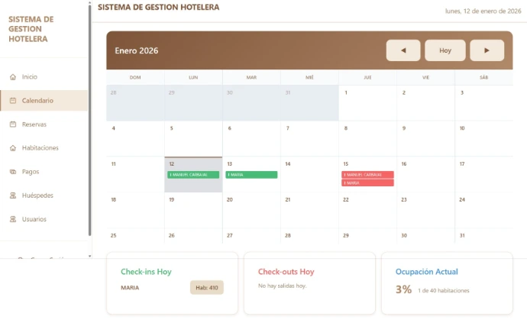The height and width of the screenshot is (323, 527).
Task: Click the Reservas icon in sidebar
Action: [x=13, y=124]
